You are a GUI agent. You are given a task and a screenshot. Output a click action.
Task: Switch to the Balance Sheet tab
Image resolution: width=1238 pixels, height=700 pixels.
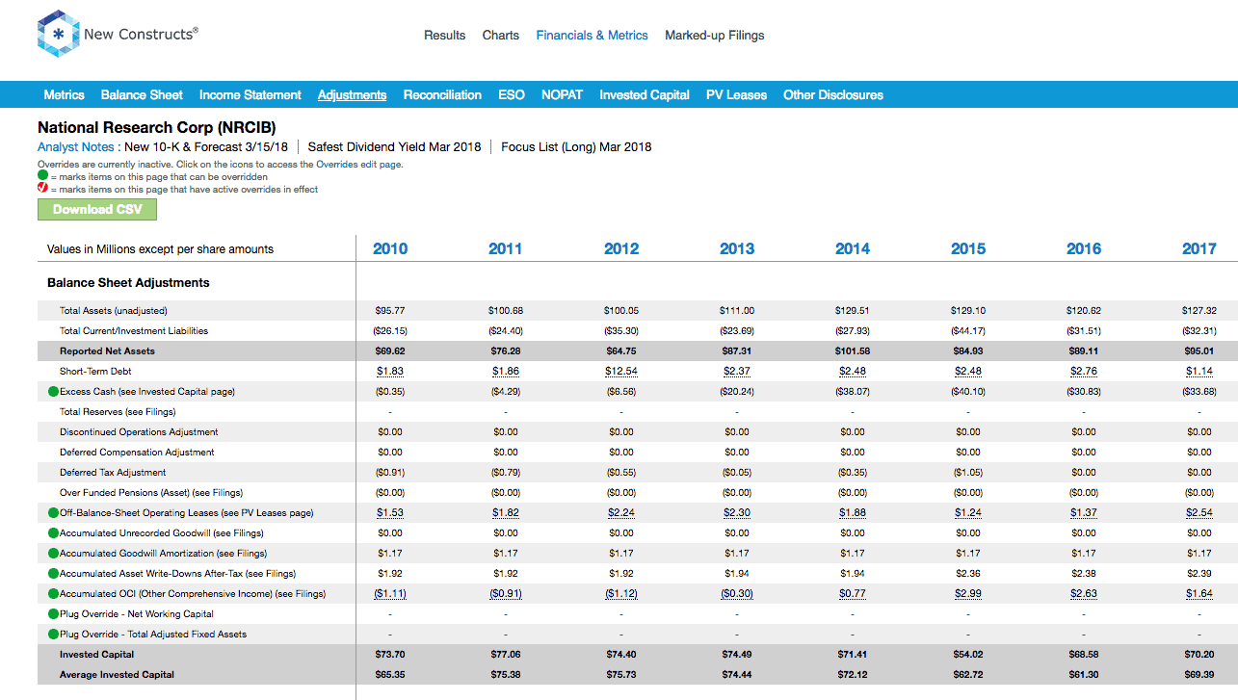pyautogui.click(x=142, y=94)
